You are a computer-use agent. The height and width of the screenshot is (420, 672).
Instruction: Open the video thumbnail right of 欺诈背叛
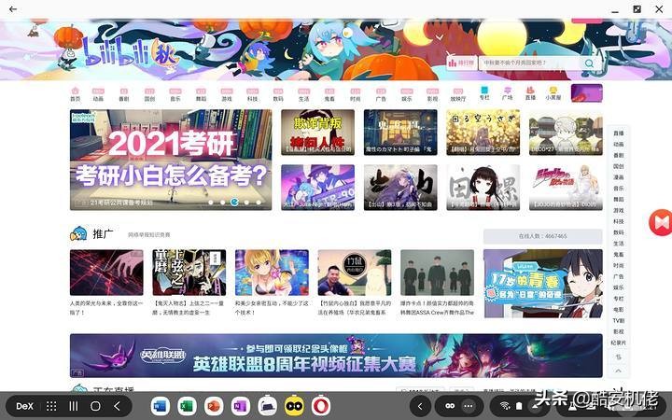point(400,132)
